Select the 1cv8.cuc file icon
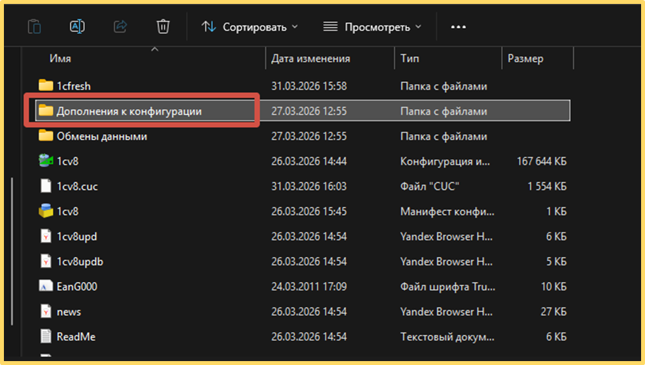 [x=46, y=186]
